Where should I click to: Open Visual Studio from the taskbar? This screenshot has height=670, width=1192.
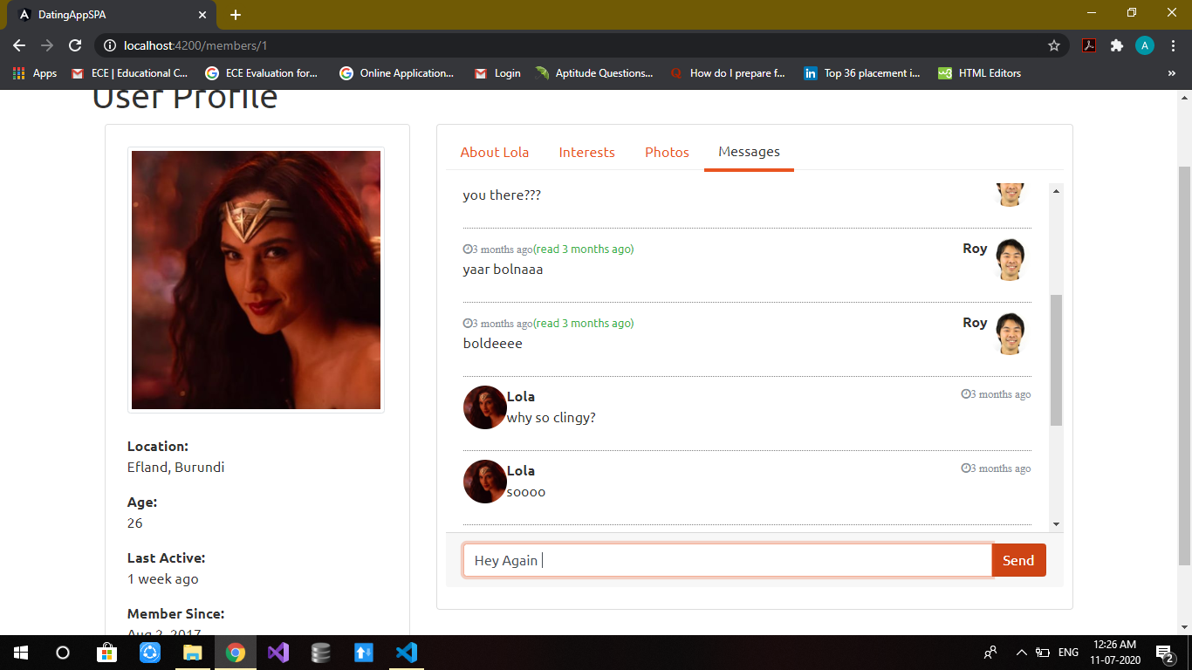[x=277, y=652]
